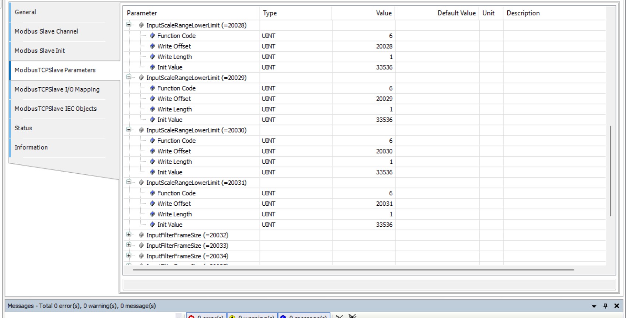Collapse the InputScaleRangeLowerLimit (=20031) node
The height and width of the screenshot is (318, 626).
129,182
